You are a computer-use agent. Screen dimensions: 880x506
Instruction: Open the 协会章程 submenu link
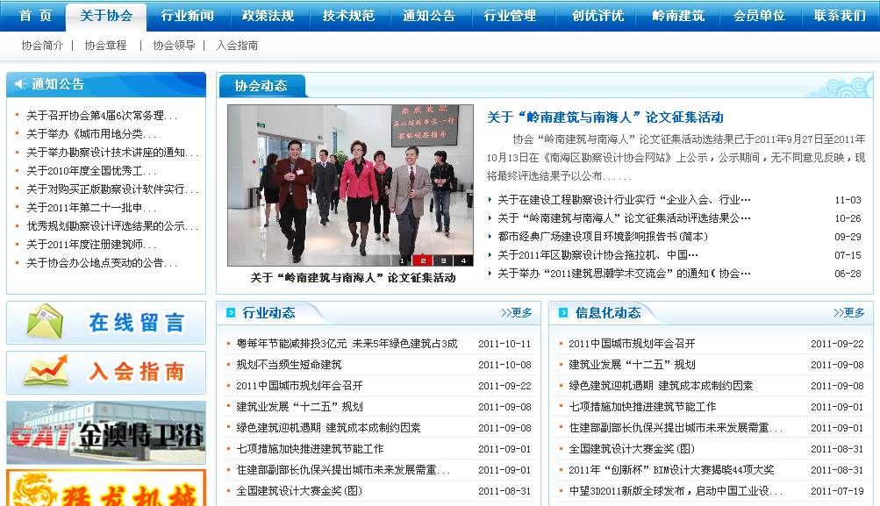click(105, 46)
